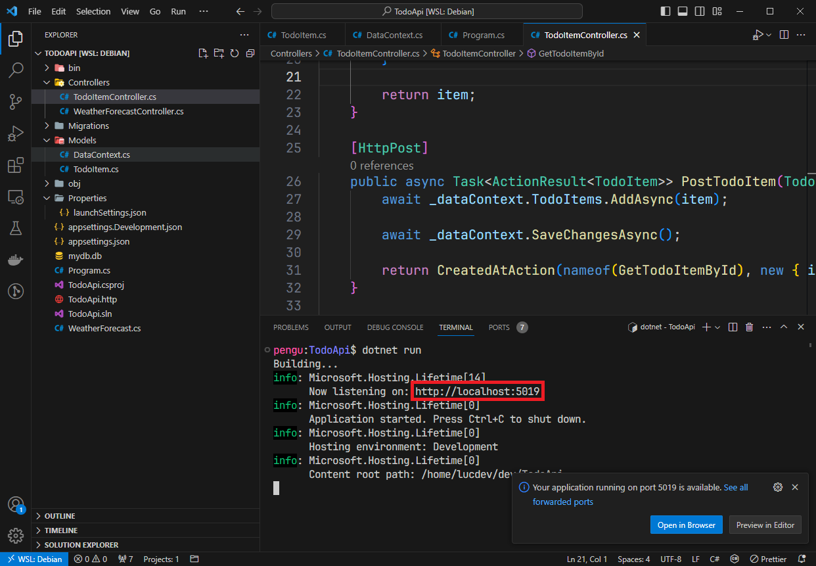Open the Search view in the Activity Bar
Image resolution: width=816 pixels, height=566 pixels.
[x=16, y=70]
